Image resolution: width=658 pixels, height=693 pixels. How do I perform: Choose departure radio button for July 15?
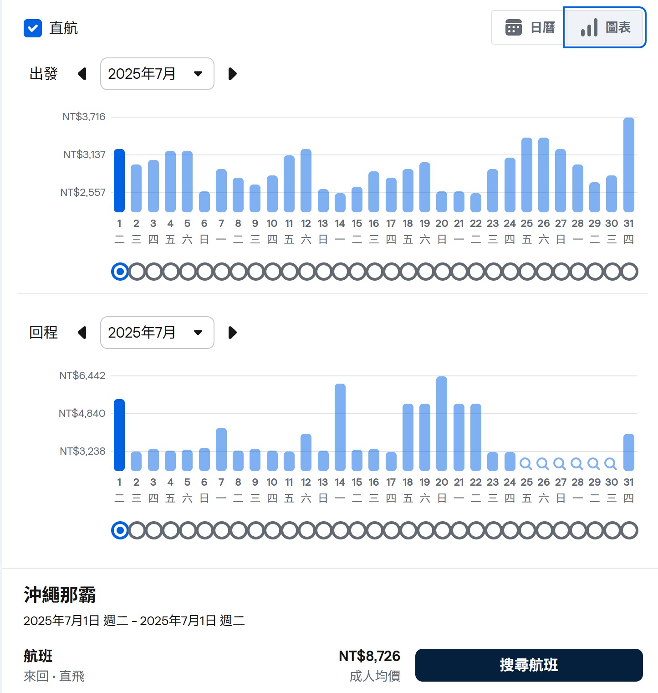point(357,272)
